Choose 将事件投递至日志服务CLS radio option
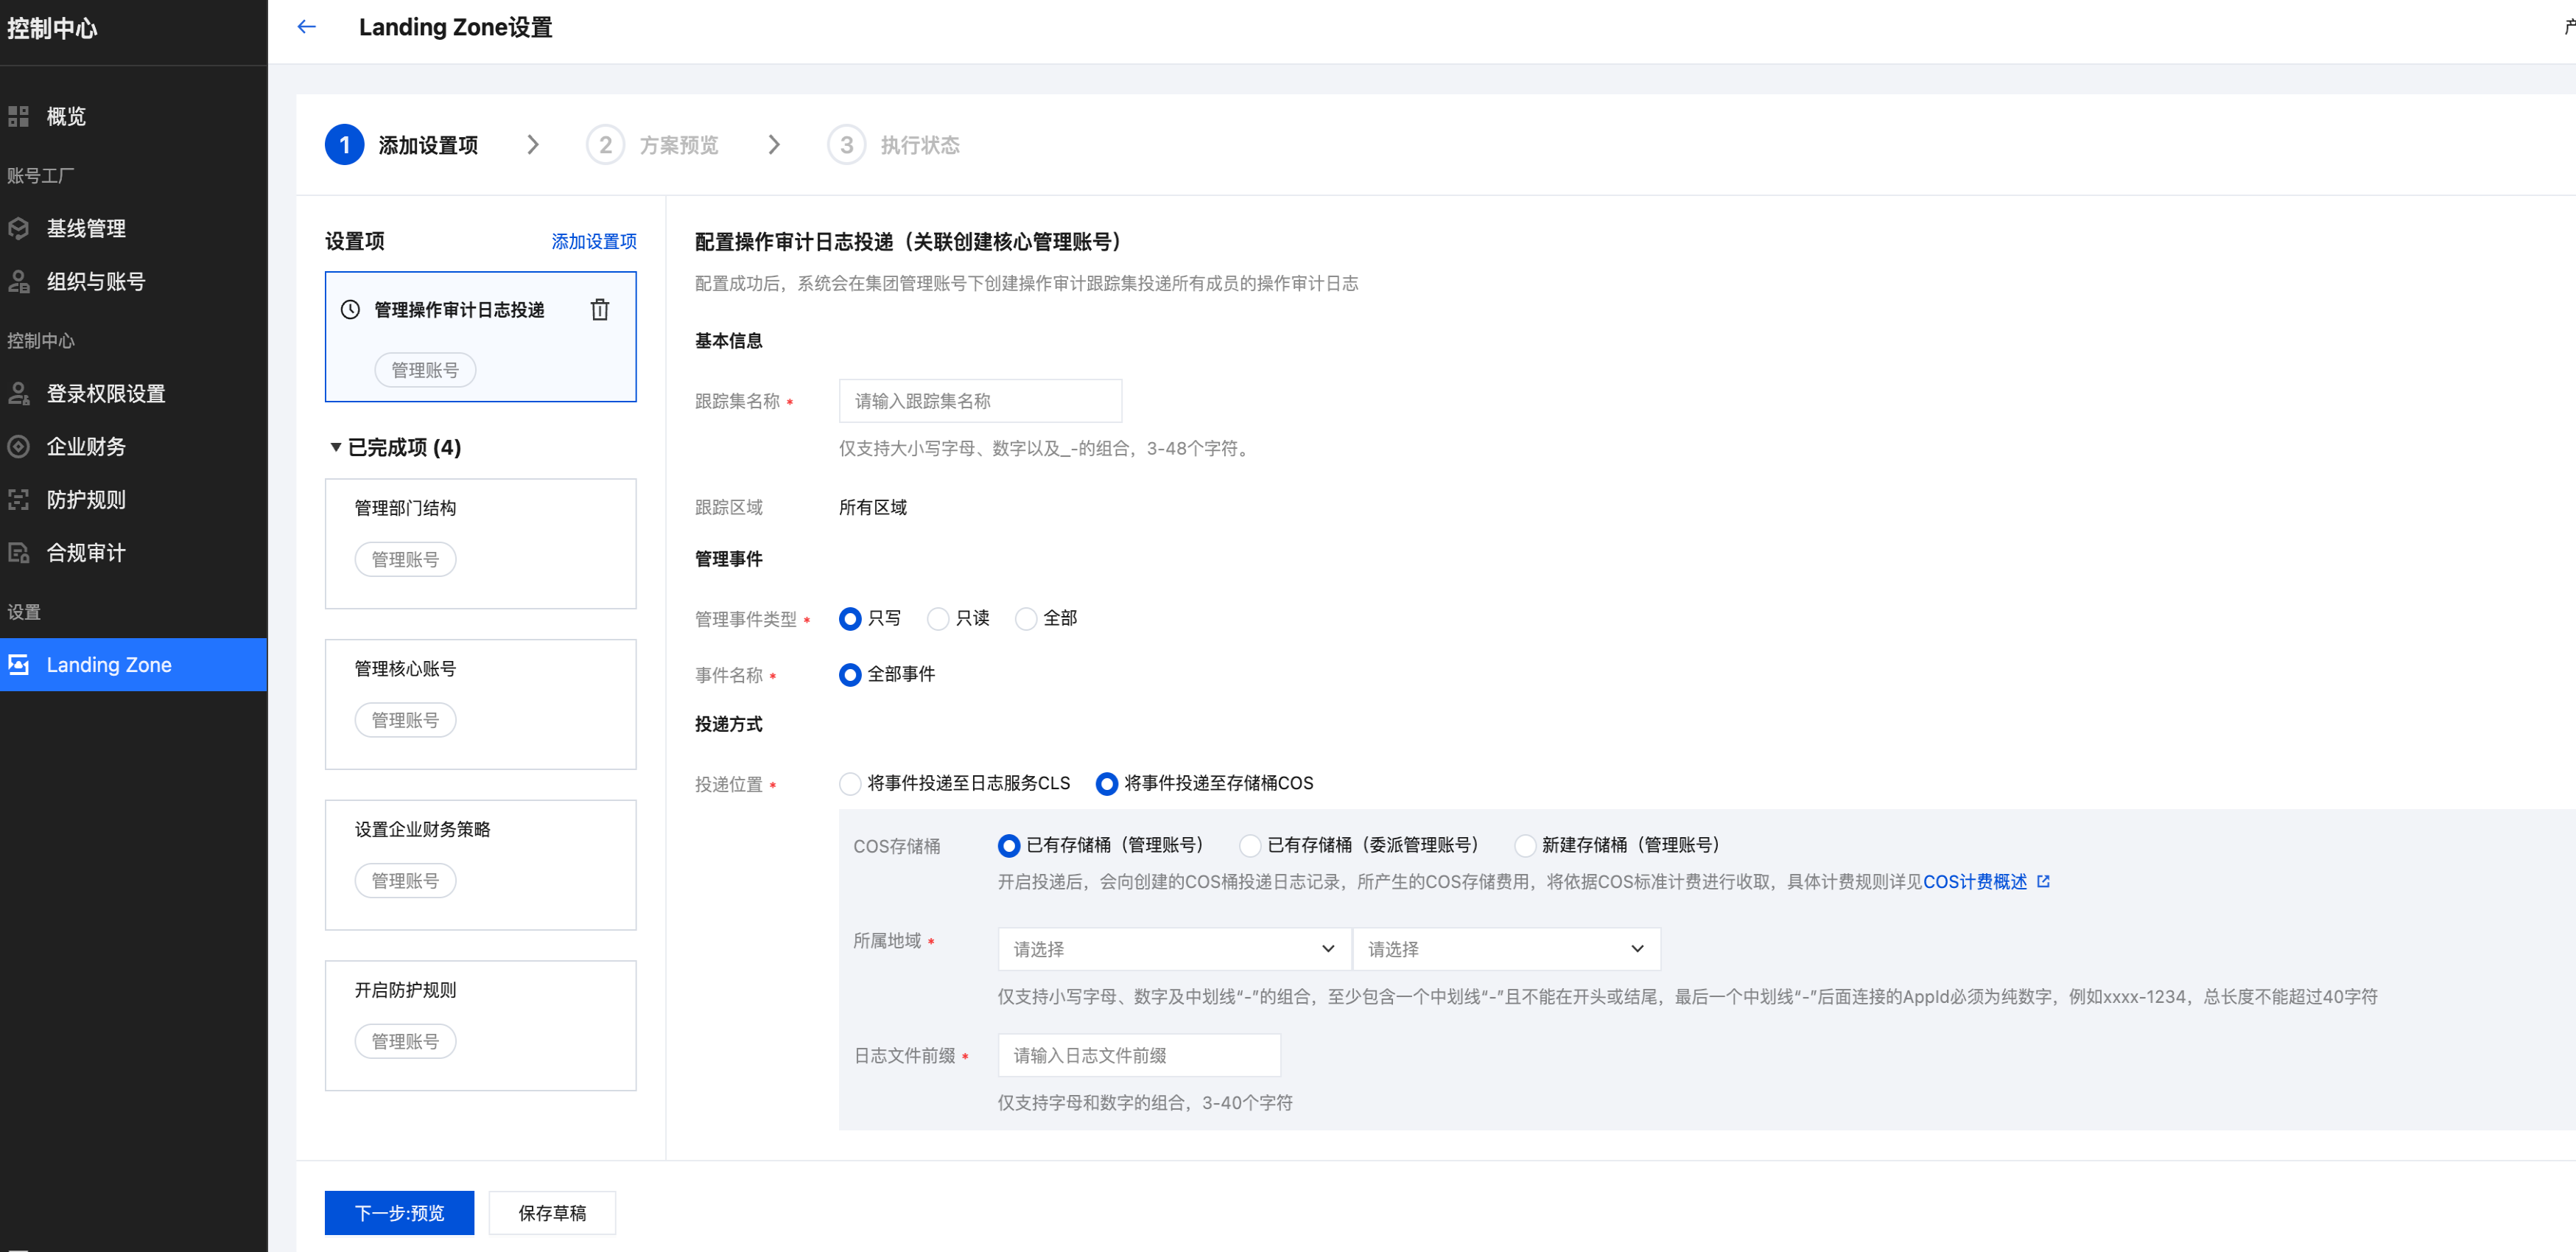This screenshot has width=2576, height=1252. [x=850, y=784]
